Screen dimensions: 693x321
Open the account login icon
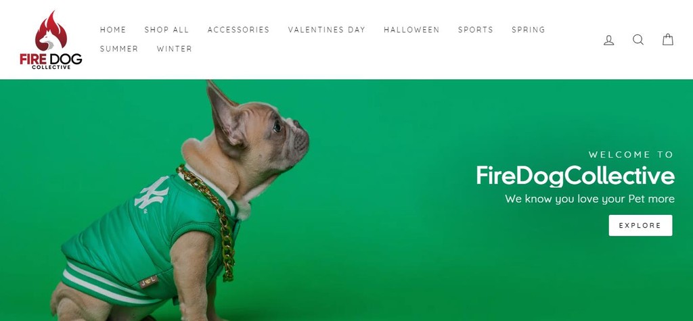click(x=608, y=40)
